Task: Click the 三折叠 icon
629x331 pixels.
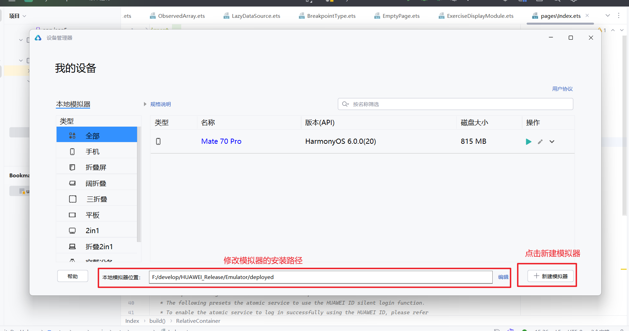Action: click(x=73, y=199)
